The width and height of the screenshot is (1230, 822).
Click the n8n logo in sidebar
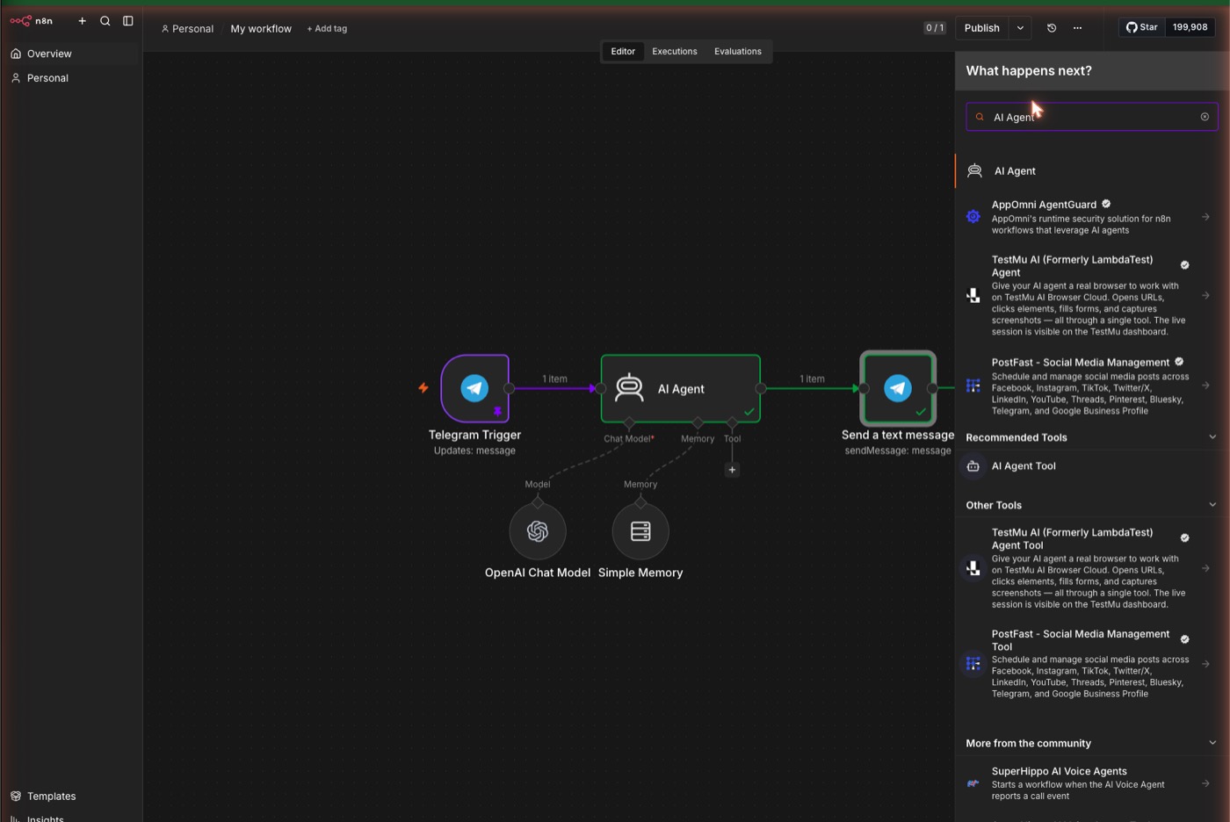pyautogui.click(x=32, y=21)
